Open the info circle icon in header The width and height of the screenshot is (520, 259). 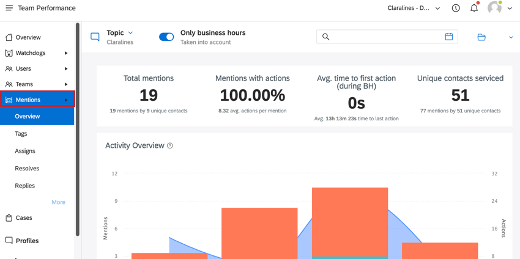point(456,9)
